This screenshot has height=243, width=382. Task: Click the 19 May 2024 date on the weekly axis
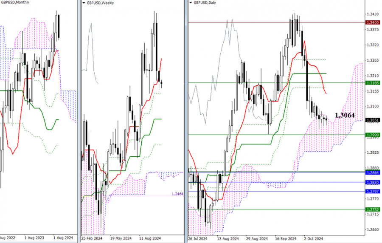121,238
